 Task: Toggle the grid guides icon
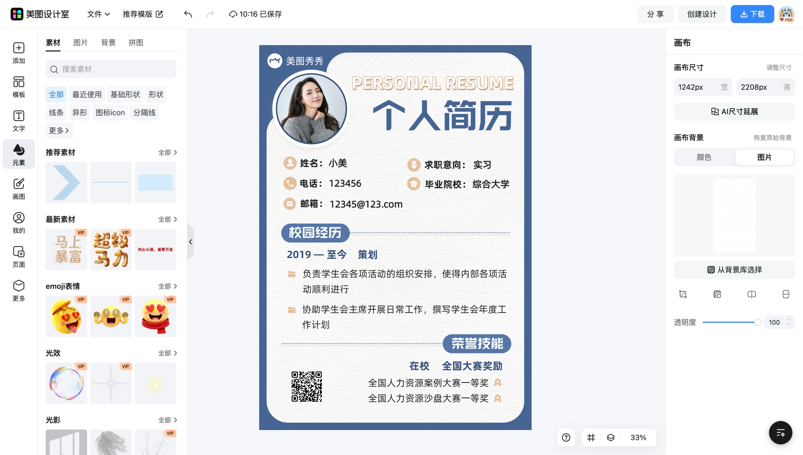[591, 437]
